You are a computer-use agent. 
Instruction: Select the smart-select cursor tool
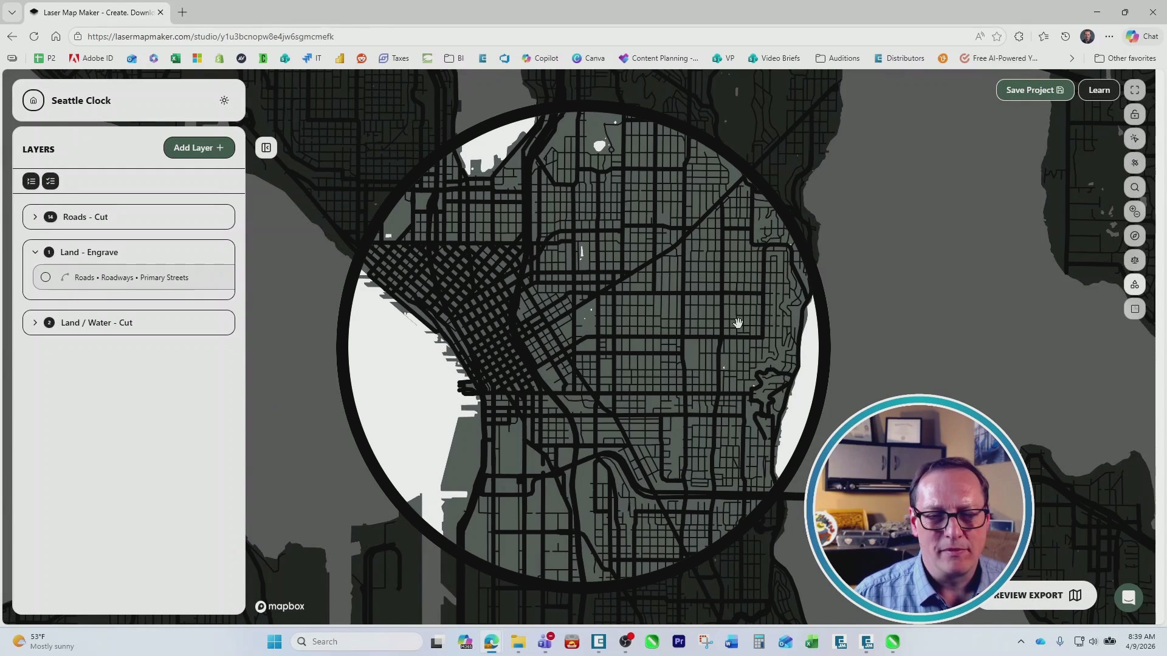click(x=1134, y=138)
